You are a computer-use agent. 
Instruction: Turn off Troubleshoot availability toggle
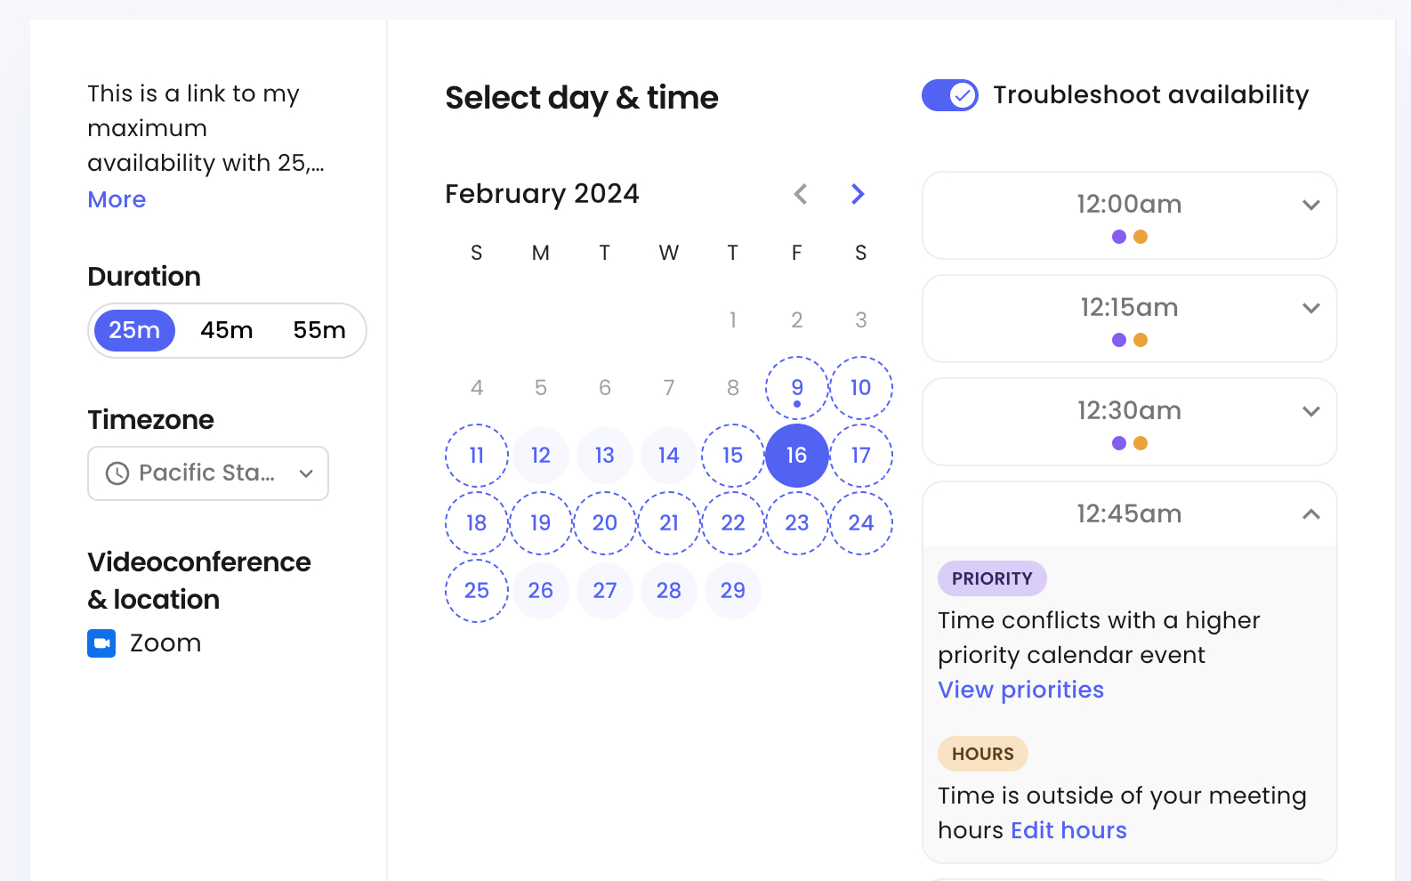pyautogui.click(x=949, y=95)
